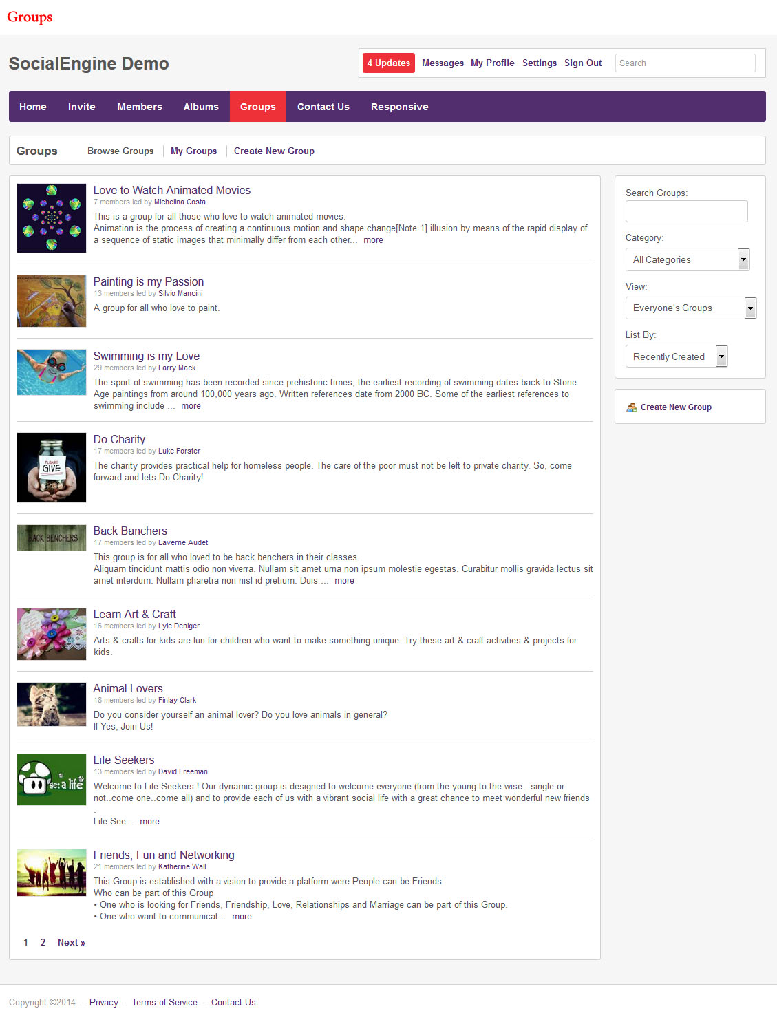
Task: Go to Next page of groups
Action: 71,942
